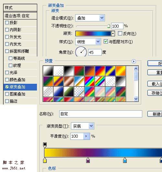Open the preset flyout menu arrow button
This screenshot has height=172, width=162.
click(x=133, y=61)
